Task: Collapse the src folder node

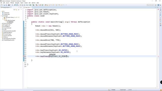Action: tap(3, 19)
